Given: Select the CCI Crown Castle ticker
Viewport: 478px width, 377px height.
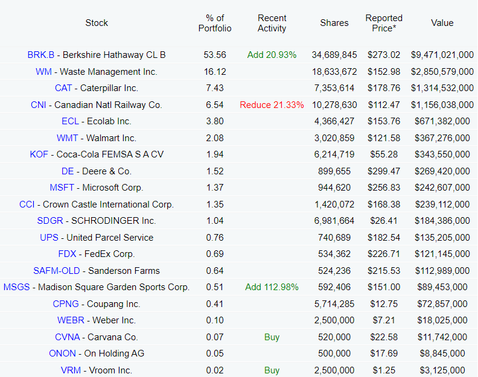Looking at the screenshot, I should (27, 204).
